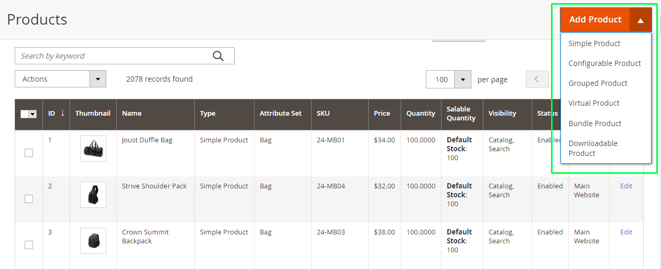Select Bundle Product menu option
Image resolution: width=661 pixels, height=269 pixels.
click(x=594, y=124)
